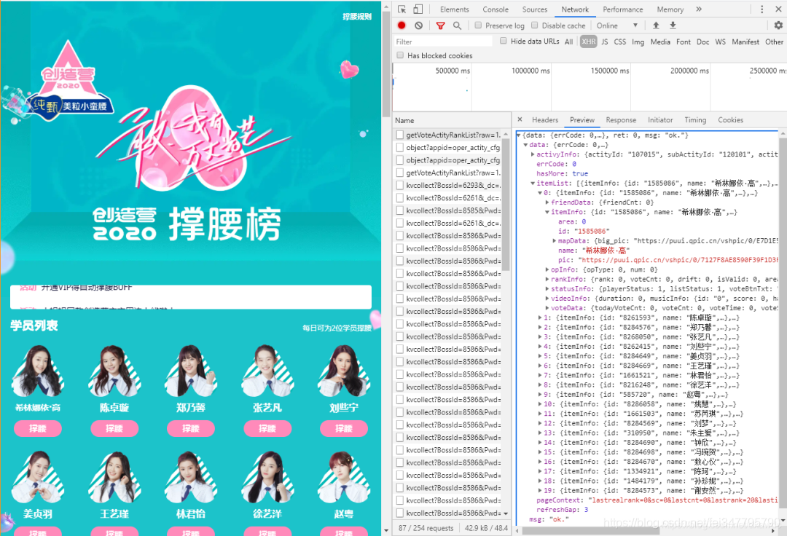Filter by WS resource type
The width and height of the screenshot is (787, 536).
(x=720, y=42)
